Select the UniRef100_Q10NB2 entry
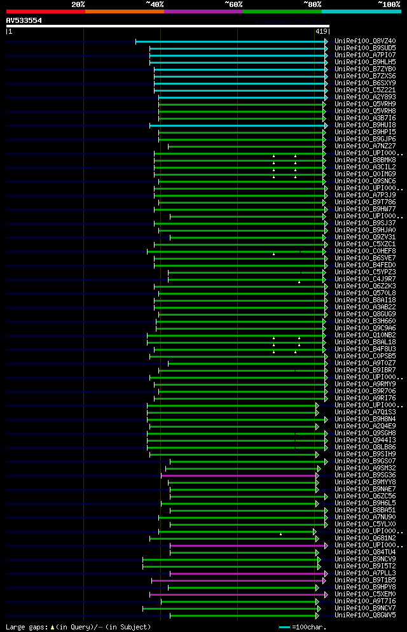Viewport: 407px width, 632px height. [x=365, y=335]
